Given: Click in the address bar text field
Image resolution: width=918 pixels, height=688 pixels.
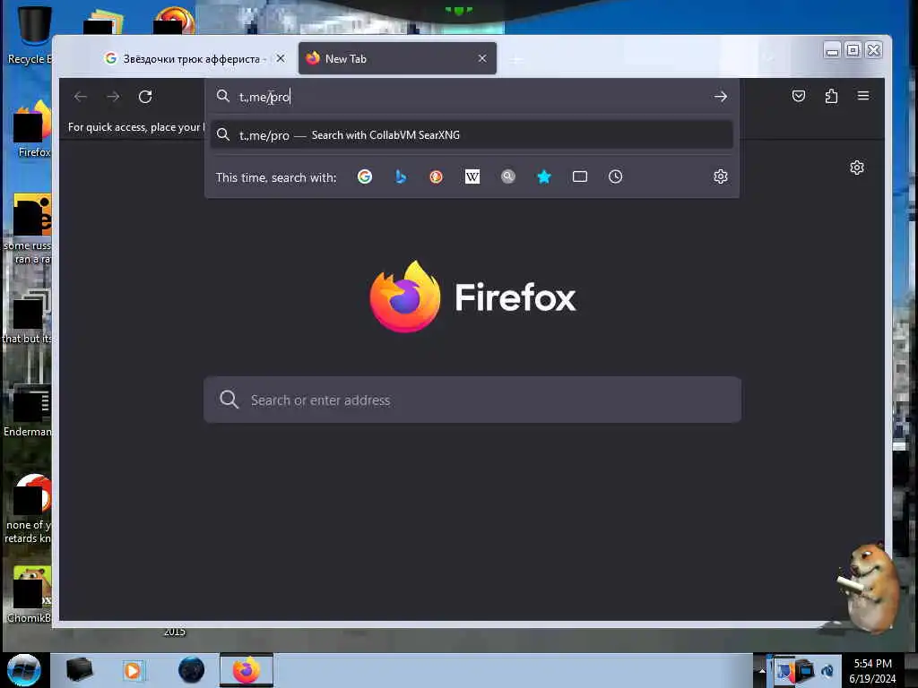Looking at the screenshot, I should coord(472,97).
